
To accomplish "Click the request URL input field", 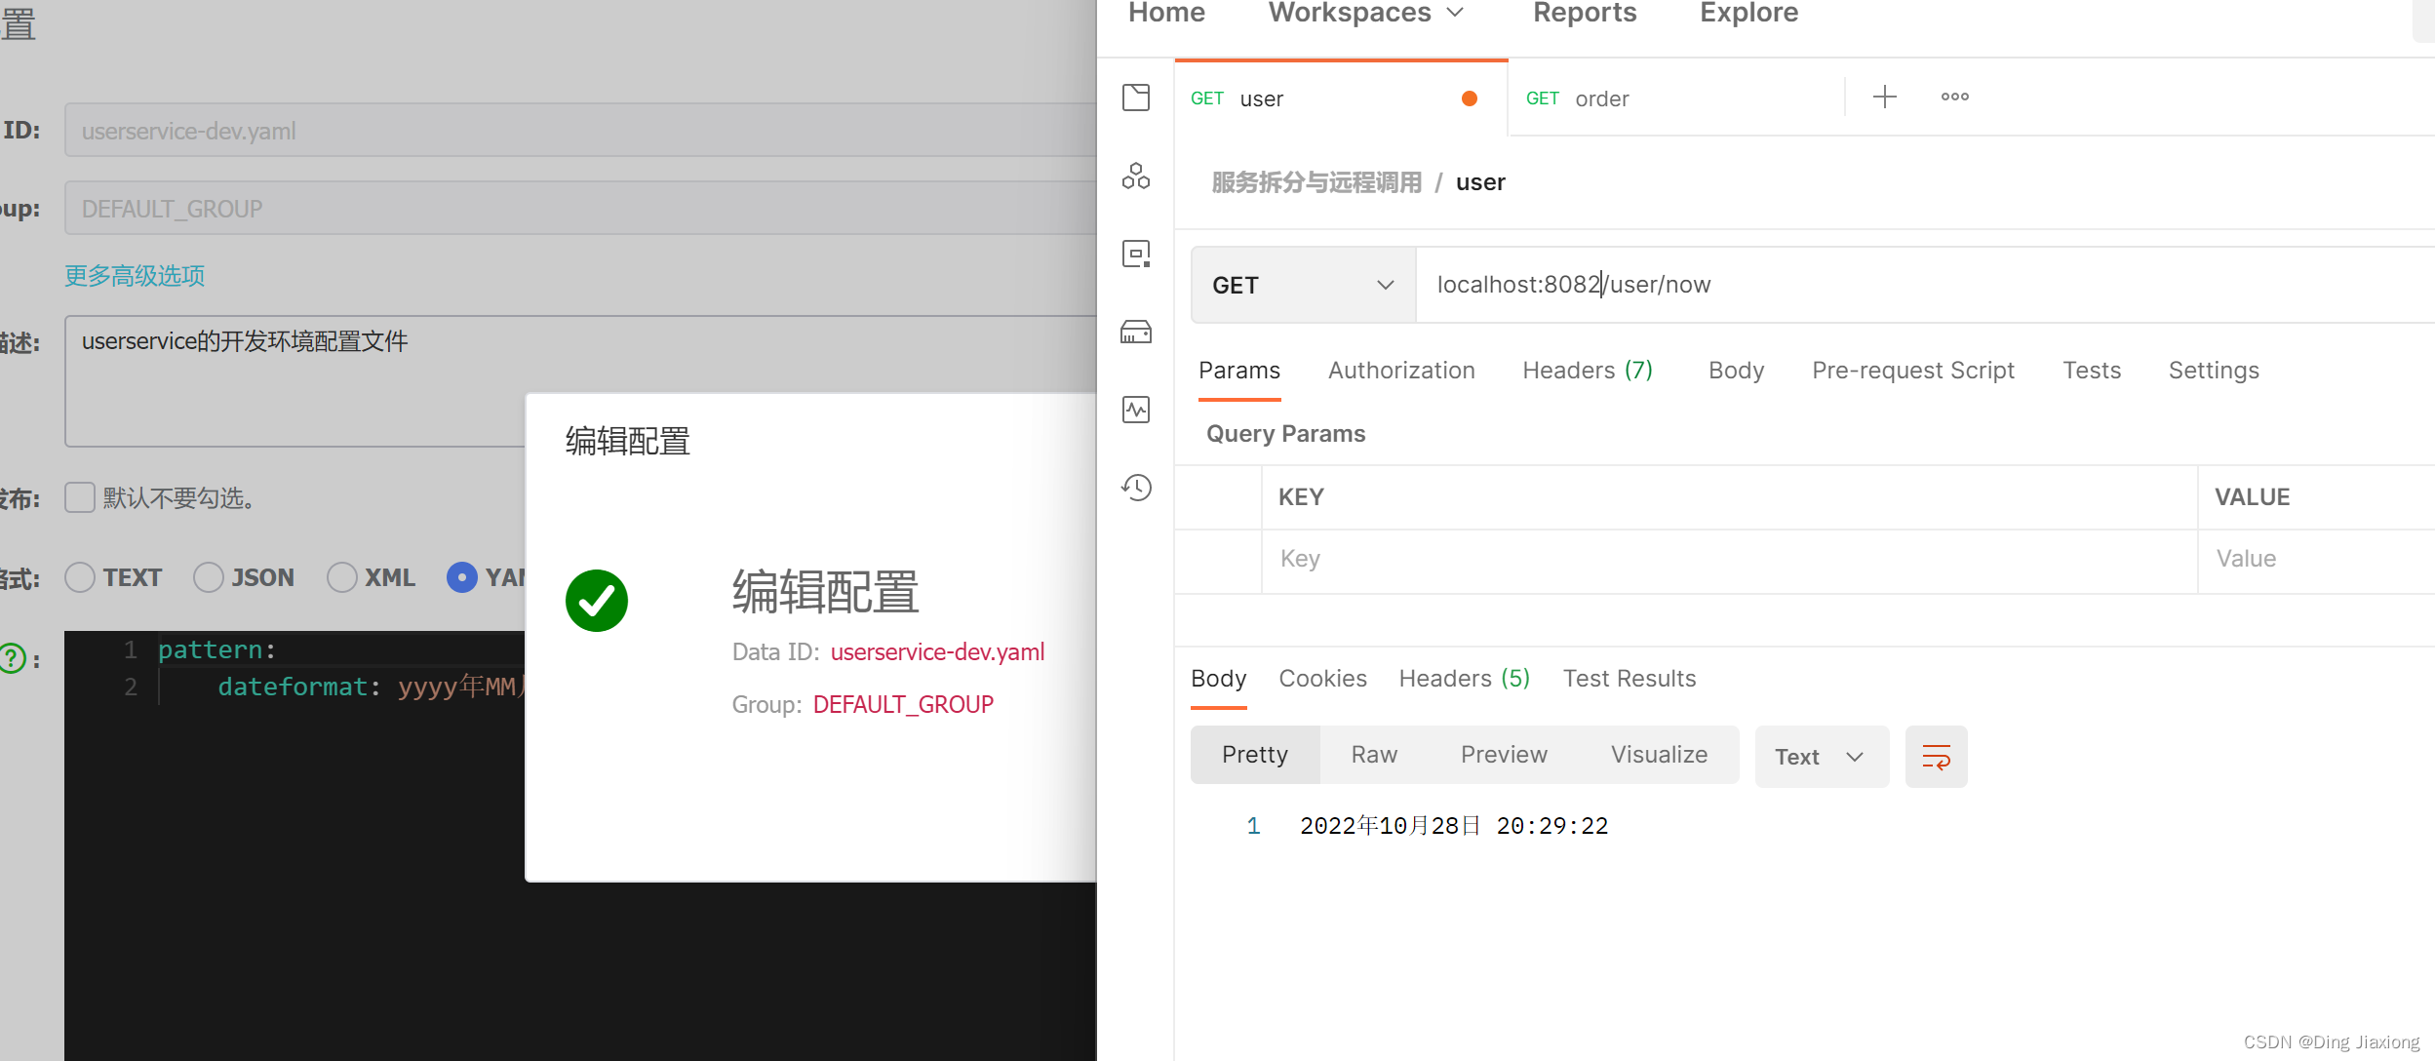I will 1925,285.
